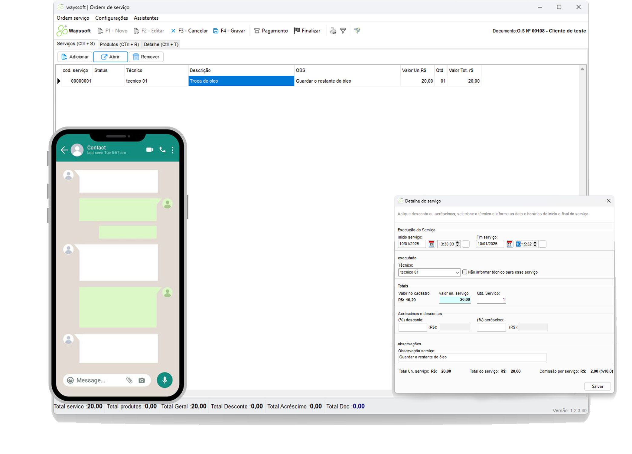Click the camera icon in message box
Viewport: 632px width, 454px height.
coord(142,380)
